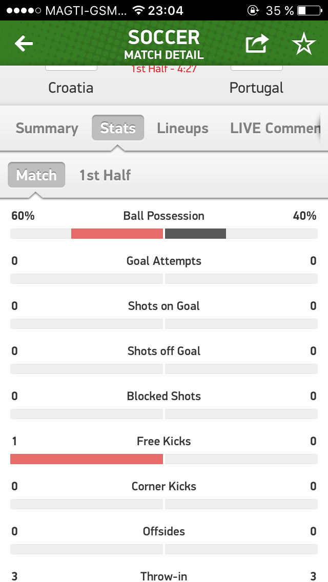Tap the share icon in header
This screenshot has width=328, height=582.
coord(257,44)
